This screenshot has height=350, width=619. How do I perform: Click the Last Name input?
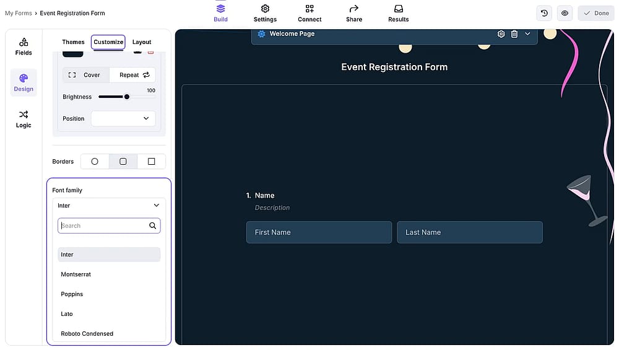470,232
